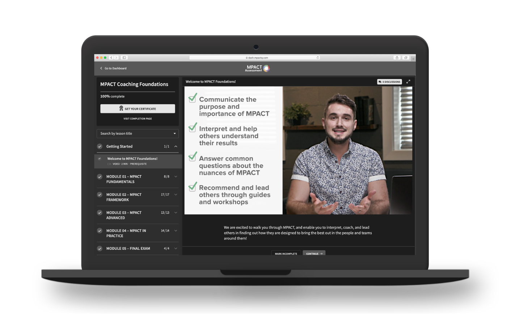Click the Get Your Certificate button
Screen dimensions: 515x326
(138, 108)
